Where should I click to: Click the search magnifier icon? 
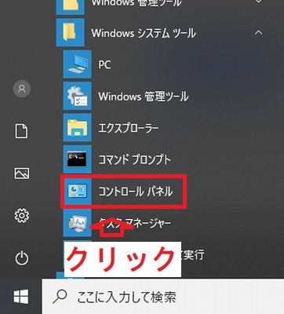pyautogui.click(x=60, y=297)
